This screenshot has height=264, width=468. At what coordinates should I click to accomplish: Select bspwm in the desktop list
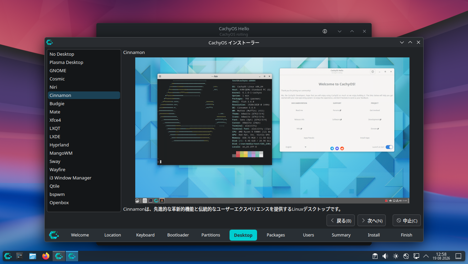point(84,194)
